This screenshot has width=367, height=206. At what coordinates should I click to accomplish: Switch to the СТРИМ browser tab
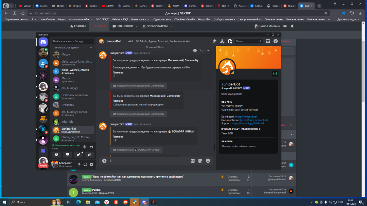click(x=108, y=6)
